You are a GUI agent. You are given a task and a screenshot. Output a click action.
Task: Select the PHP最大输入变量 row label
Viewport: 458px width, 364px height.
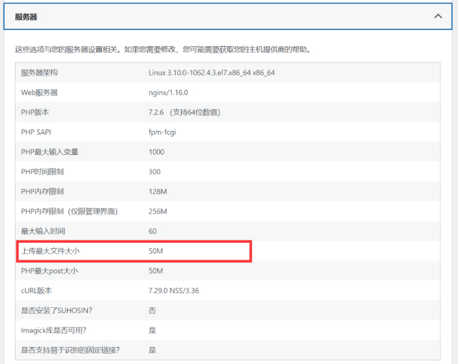click(50, 152)
